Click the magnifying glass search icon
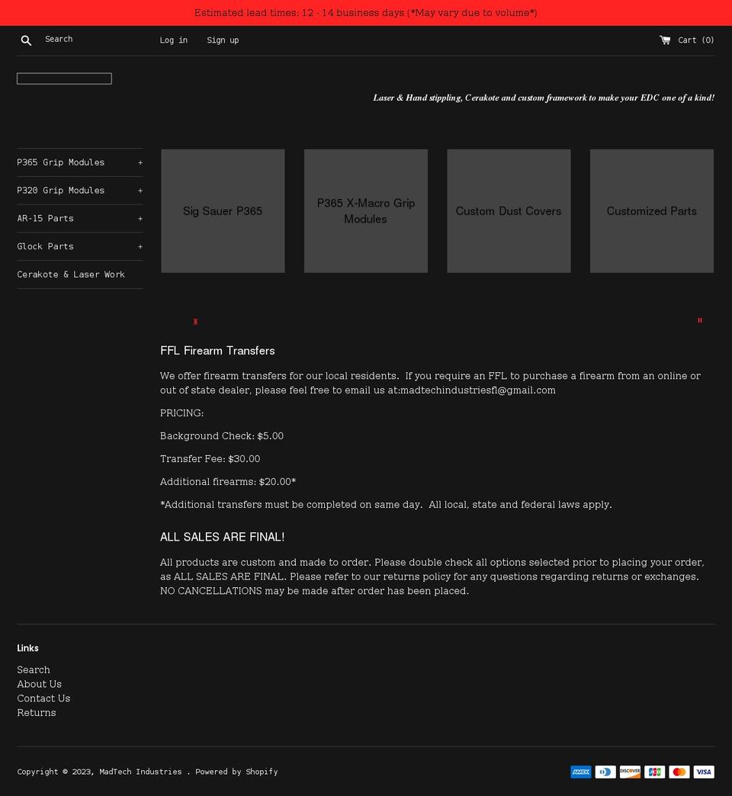Image resolution: width=732 pixels, height=796 pixels. click(x=26, y=40)
